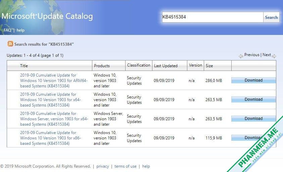The width and height of the screenshot is (283, 172).
Task: Download the ARM64-based Systems update
Action: [253, 80]
